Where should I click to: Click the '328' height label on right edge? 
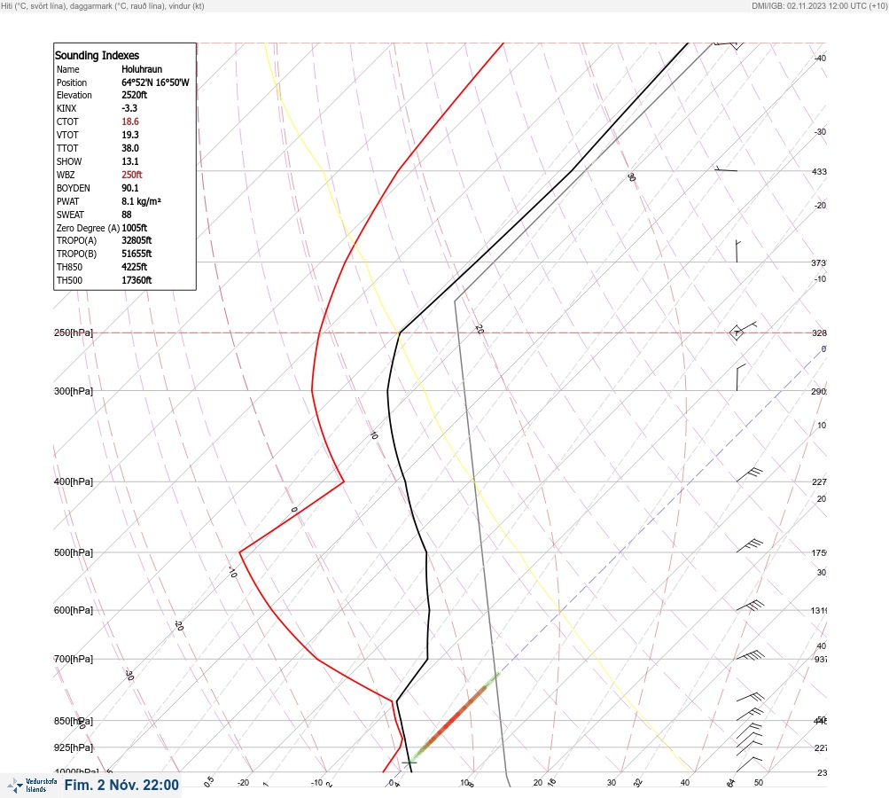click(819, 332)
